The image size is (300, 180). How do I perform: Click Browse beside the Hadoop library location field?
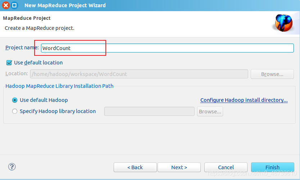pos(210,112)
